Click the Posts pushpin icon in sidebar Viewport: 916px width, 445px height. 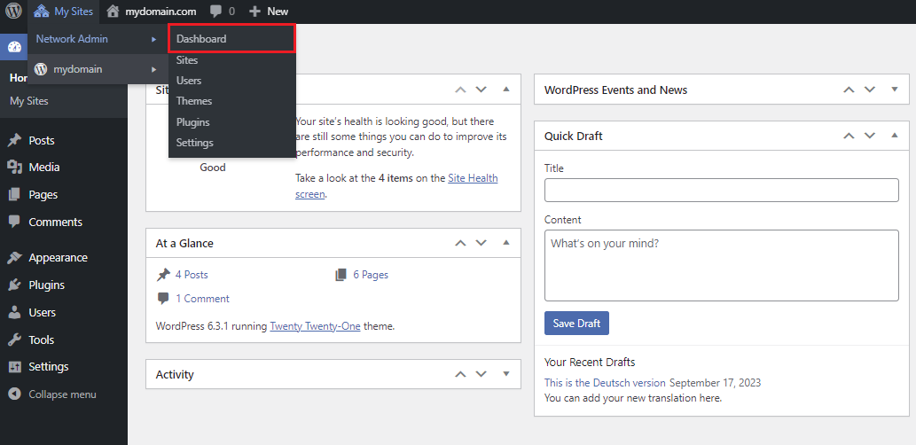tap(14, 140)
